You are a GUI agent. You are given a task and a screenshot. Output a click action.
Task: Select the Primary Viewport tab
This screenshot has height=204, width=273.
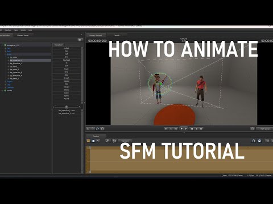[x=96, y=36]
